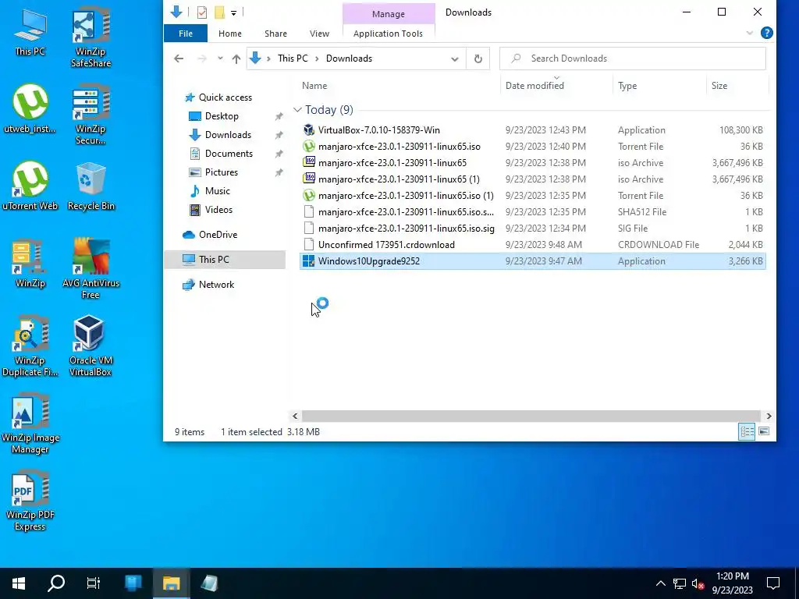Open Explorer help question mark icon
The image size is (799, 599).
(x=766, y=33)
